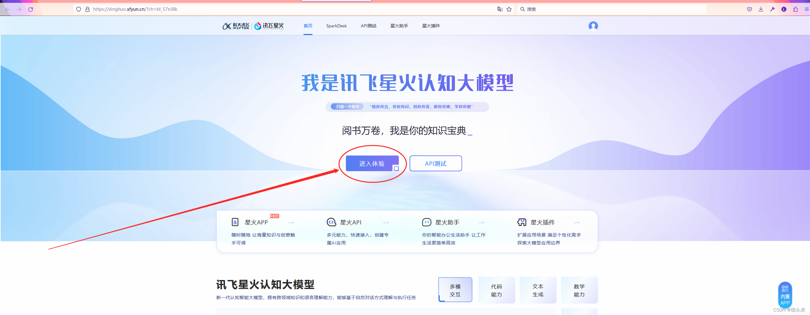Click the 进入体验 button
This screenshot has width=810, height=315.
(x=372, y=163)
